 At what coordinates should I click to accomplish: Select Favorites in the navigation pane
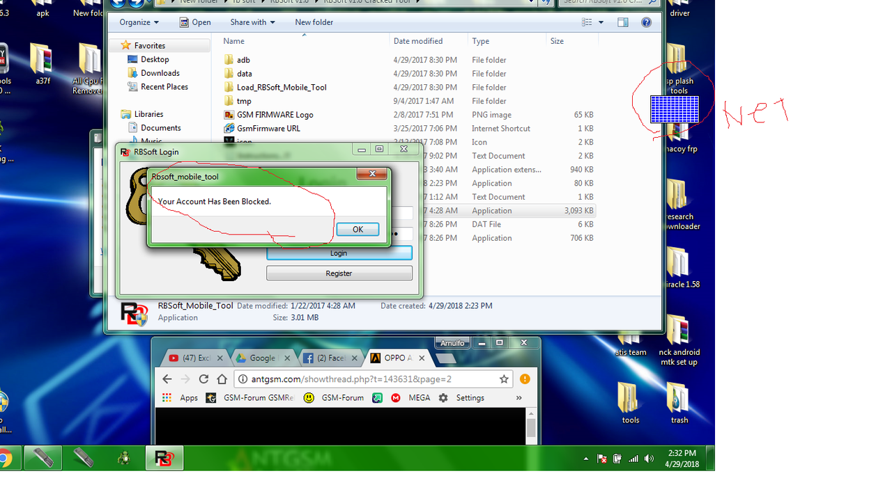click(149, 45)
